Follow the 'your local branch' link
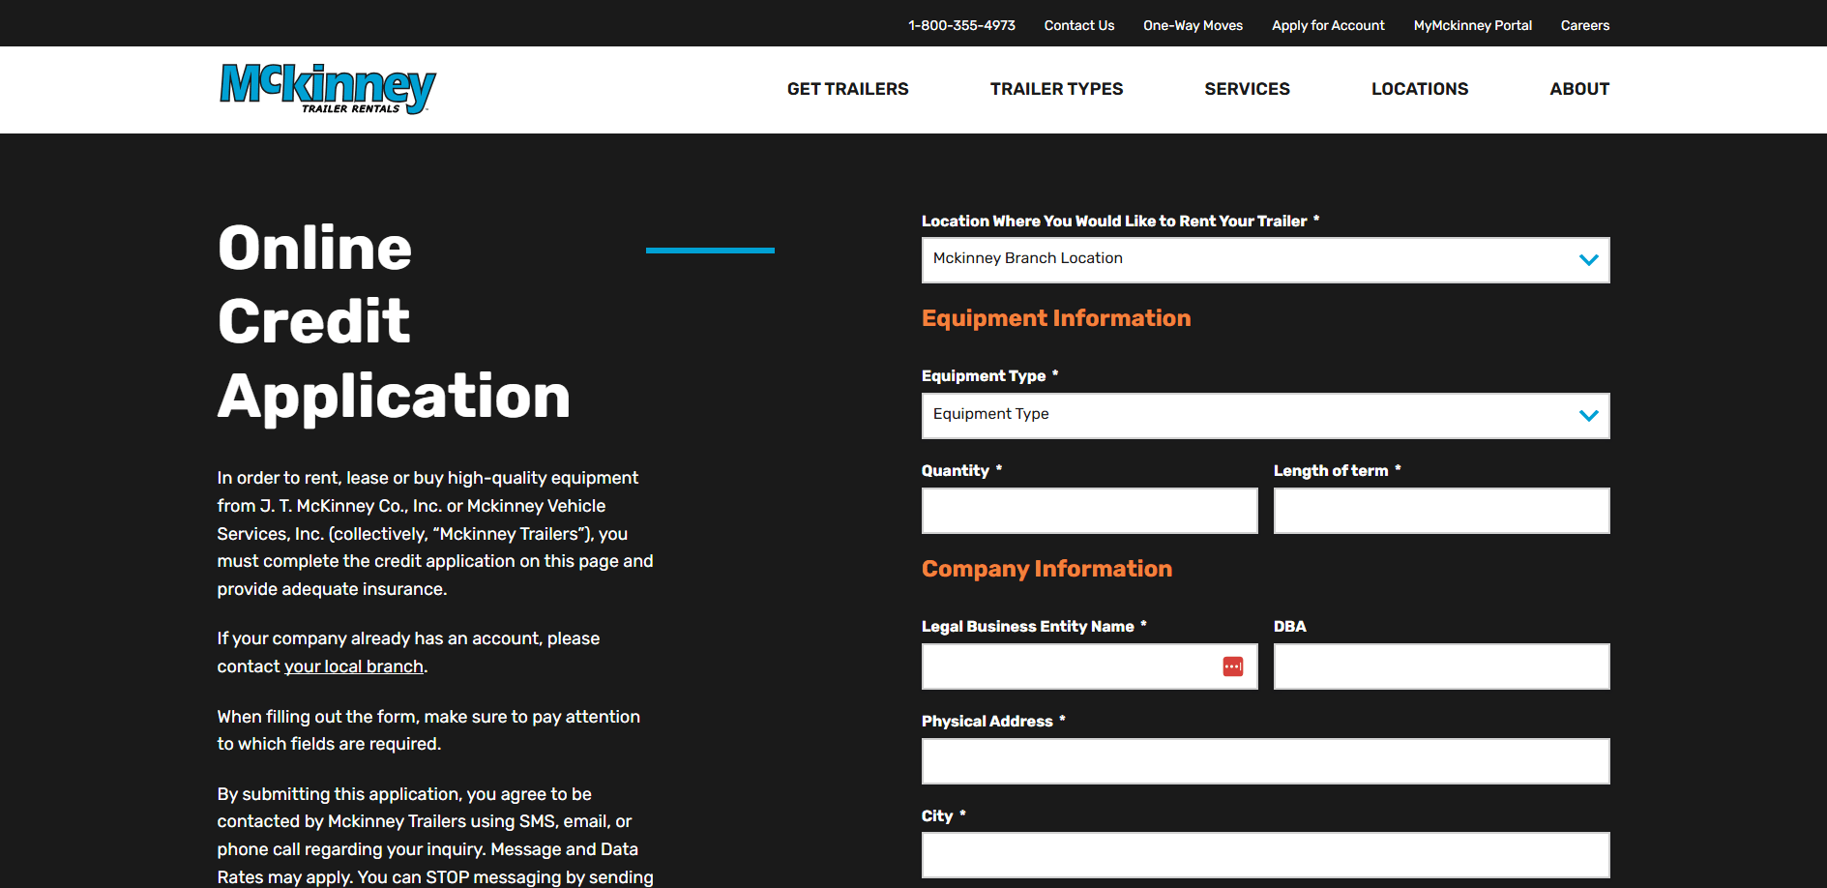 [x=353, y=666]
